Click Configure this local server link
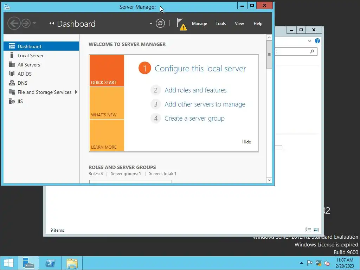Image resolution: width=360 pixels, height=270 pixels. pyautogui.click(x=200, y=69)
